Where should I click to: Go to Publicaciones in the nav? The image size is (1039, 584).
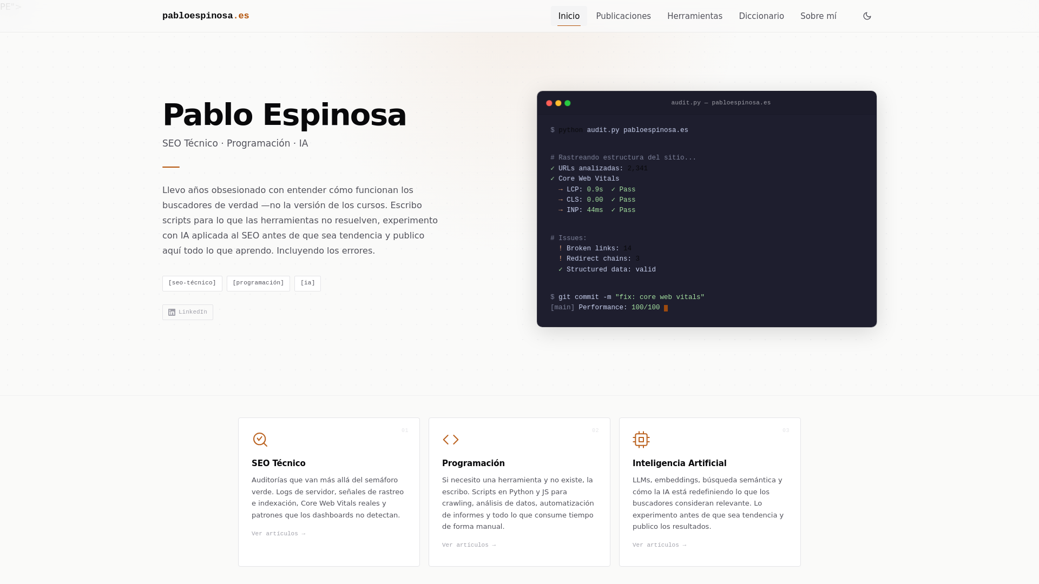[623, 16]
